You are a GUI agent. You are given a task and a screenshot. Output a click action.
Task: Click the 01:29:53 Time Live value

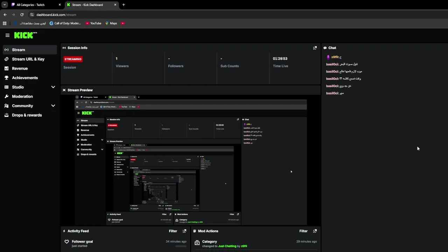(x=280, y=58)
